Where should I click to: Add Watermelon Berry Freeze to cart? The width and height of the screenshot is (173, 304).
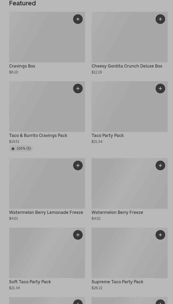(x=160, y=165)
